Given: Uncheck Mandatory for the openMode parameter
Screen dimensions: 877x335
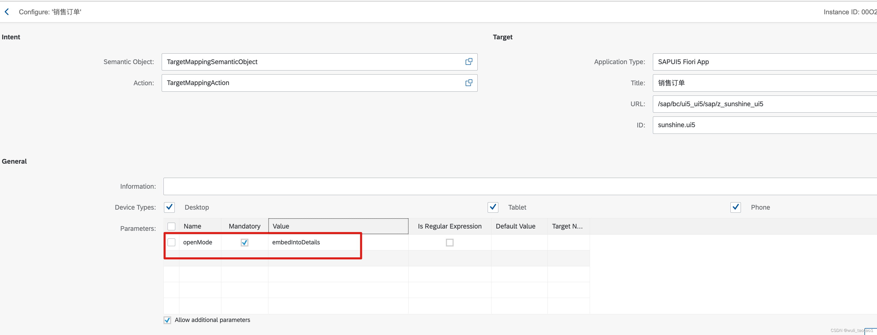Looking at the screenshot, I should 244,242.
